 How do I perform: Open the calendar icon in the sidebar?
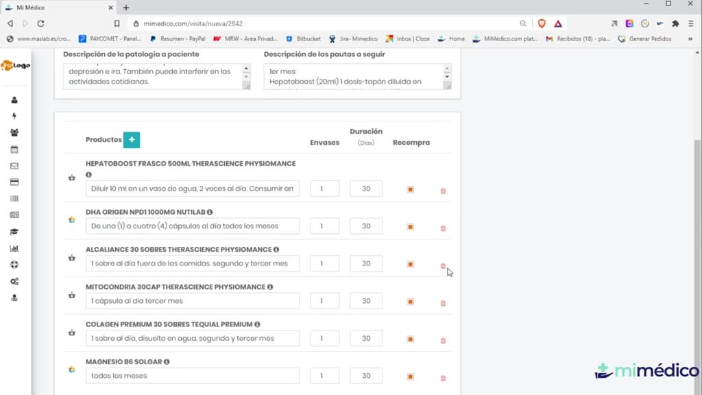[x=14, y=149]
